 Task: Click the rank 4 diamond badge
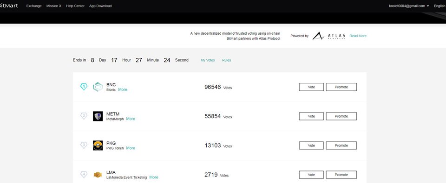click(x=84, y=174)
